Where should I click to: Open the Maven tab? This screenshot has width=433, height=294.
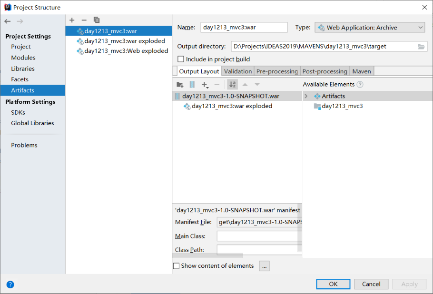pos(362,71)
